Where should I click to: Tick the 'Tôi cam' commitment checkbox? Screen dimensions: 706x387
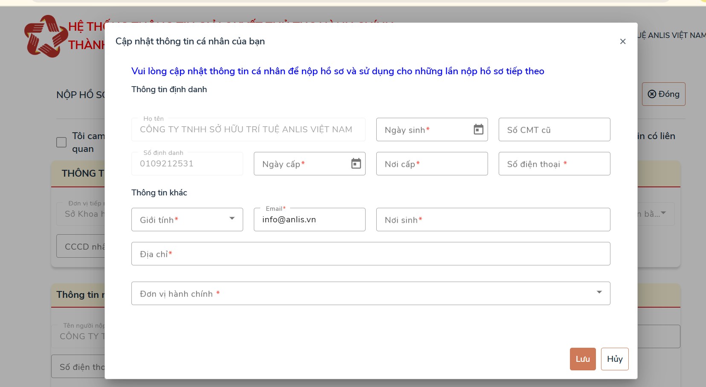(61, 142)
